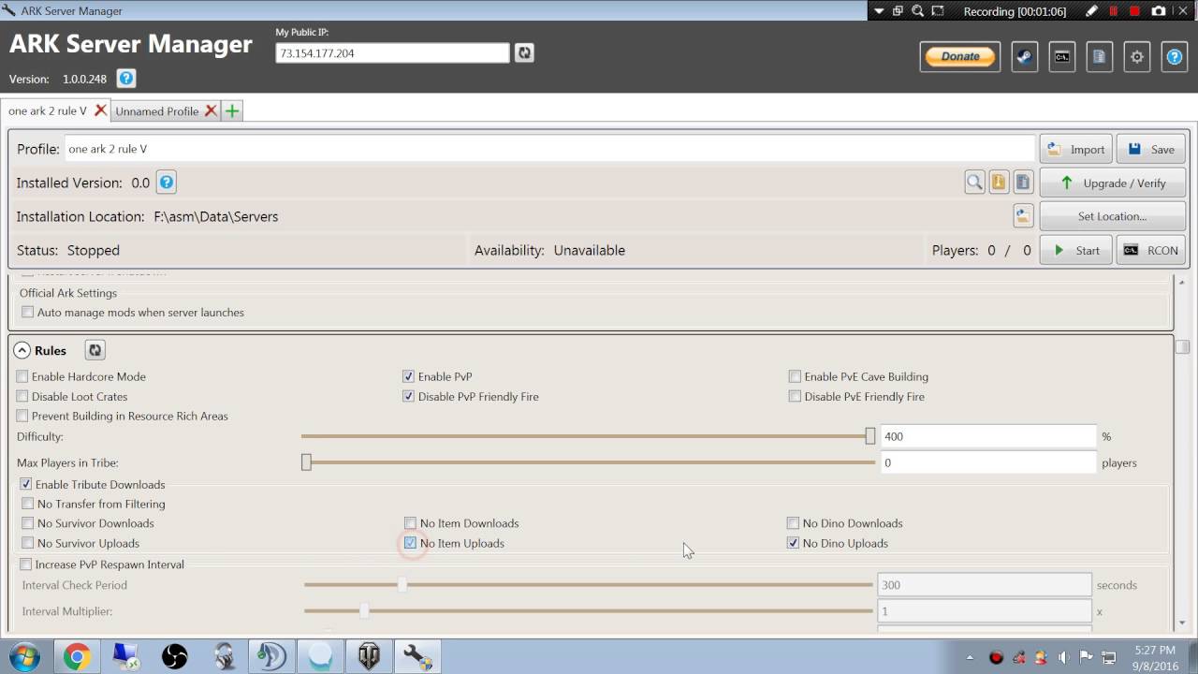This screenshot has width=1198, height=674.
Task: Open OBS Studio from the taskbar
Action: click(x=175, y=657)
